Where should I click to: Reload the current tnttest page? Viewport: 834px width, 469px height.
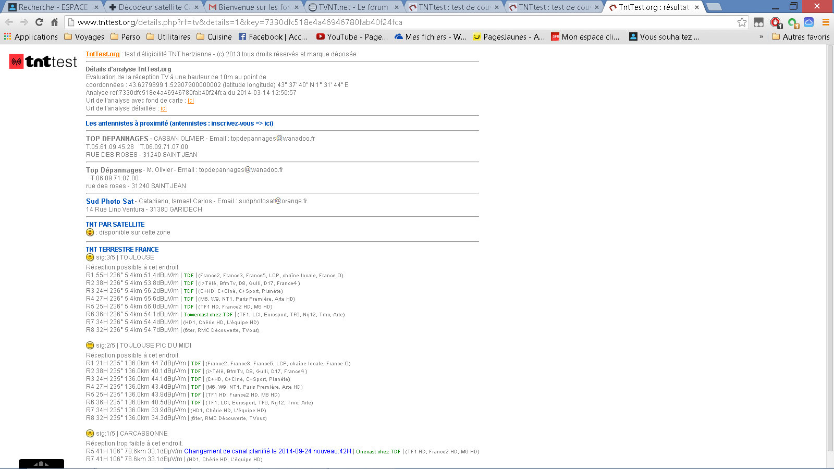point(39,22)
